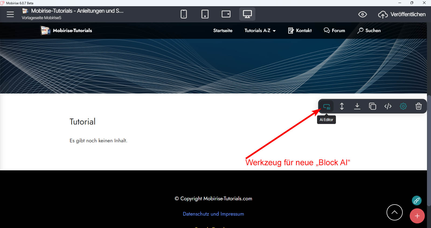
Task: Preview the site with the eye icon
Action: coord(363,14)
